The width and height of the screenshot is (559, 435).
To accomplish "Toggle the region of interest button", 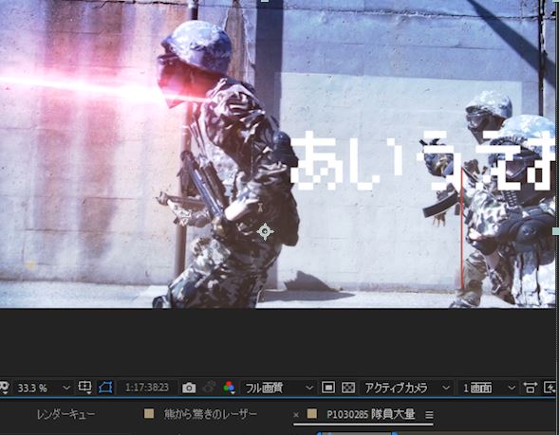I will click(328, 388).
